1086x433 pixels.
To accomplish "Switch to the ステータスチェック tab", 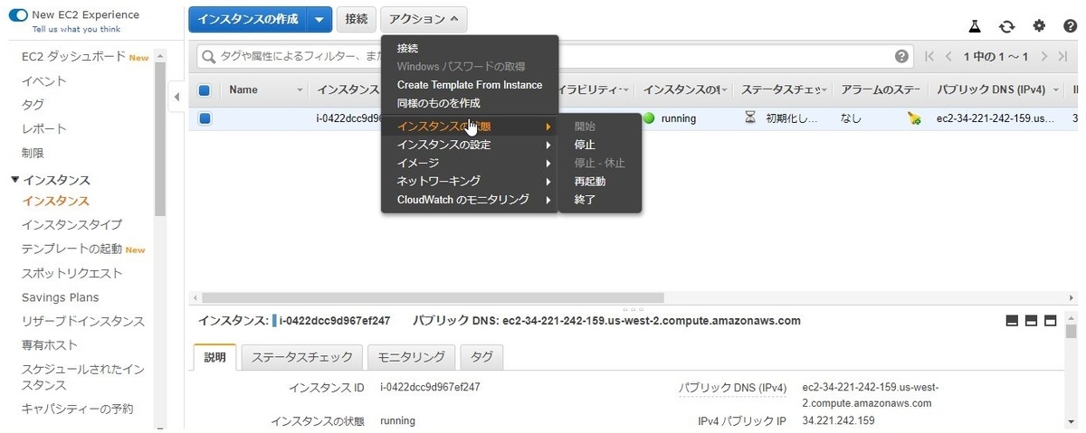I will coord(303,357).
